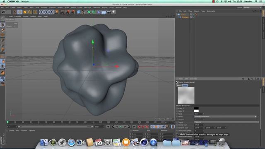
Task: Click the blue Cube primitive icon
Action: pos(79,12)
